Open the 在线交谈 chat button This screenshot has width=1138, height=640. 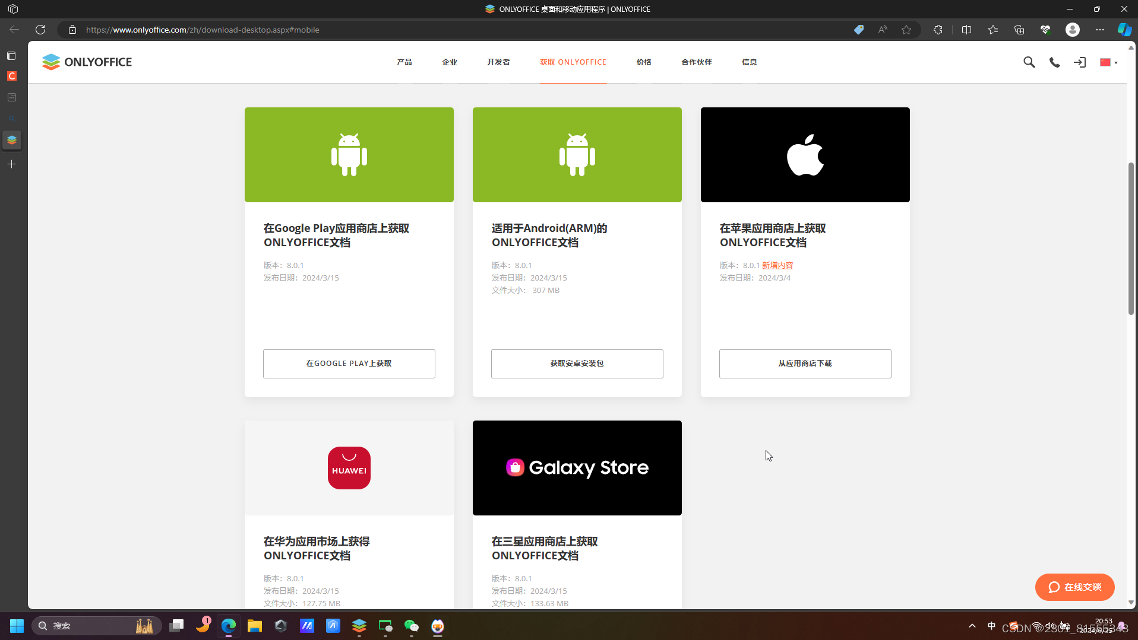pos(1074,587)
